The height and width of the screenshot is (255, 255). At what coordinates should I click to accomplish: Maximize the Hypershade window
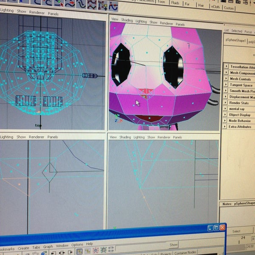point(216,228)
